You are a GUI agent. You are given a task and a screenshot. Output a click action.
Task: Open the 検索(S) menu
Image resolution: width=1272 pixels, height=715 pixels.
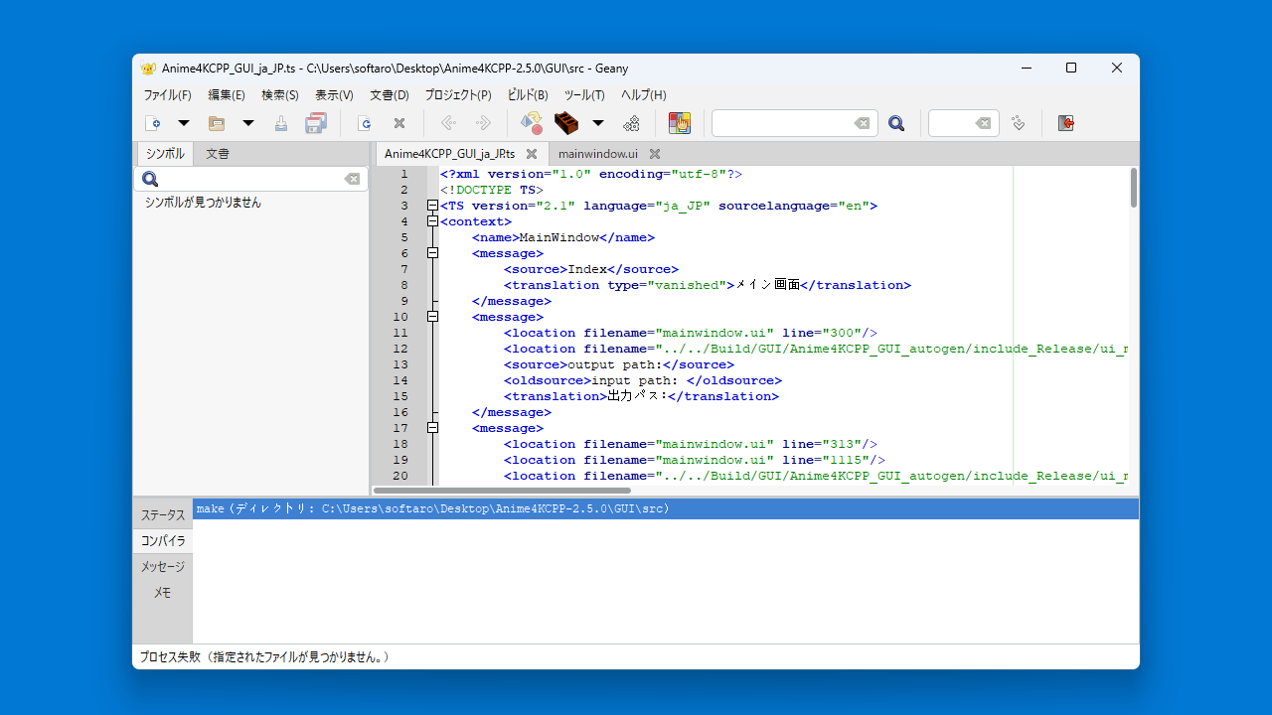(280, 95)
